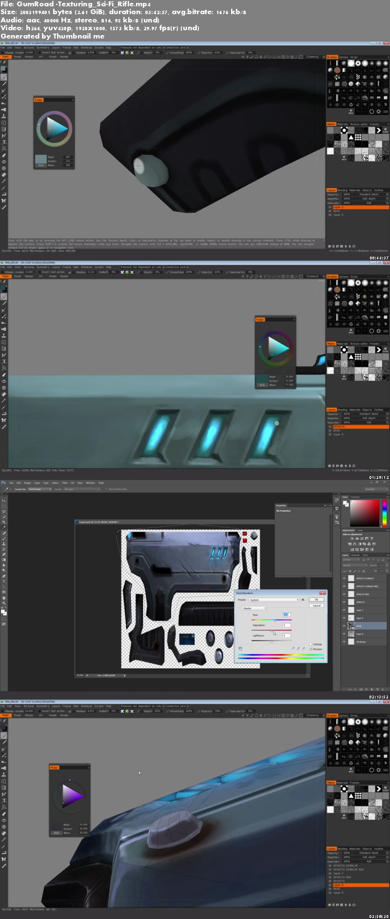
Task: Switch to the Channels tab in Photoshop
Action: 355,555
